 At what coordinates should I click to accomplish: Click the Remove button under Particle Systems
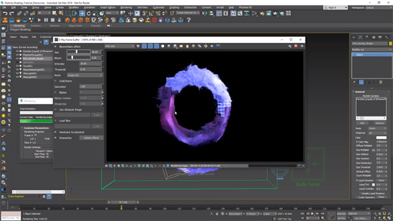click(380, 123)
